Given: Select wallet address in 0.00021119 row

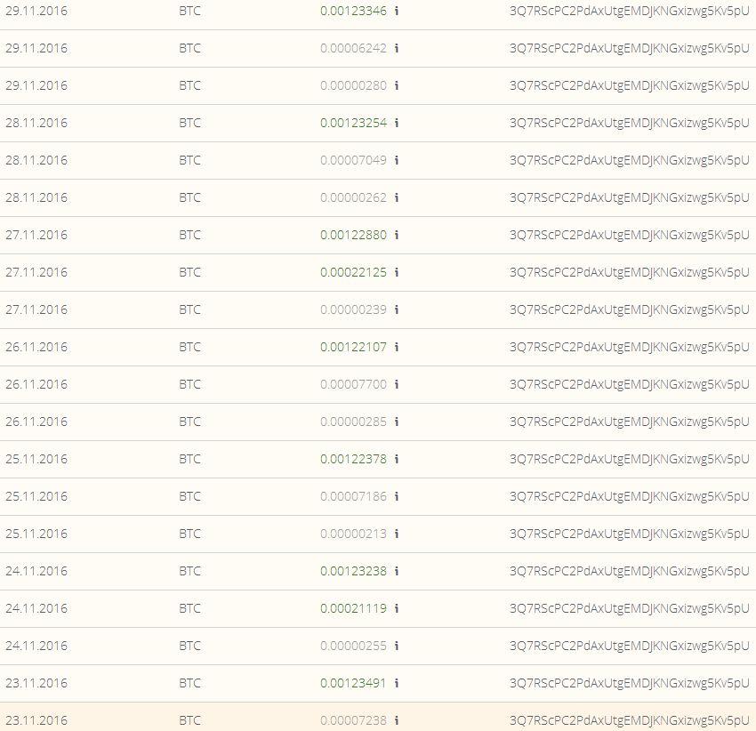Looking at the screenshot, I should click(629, 609).
